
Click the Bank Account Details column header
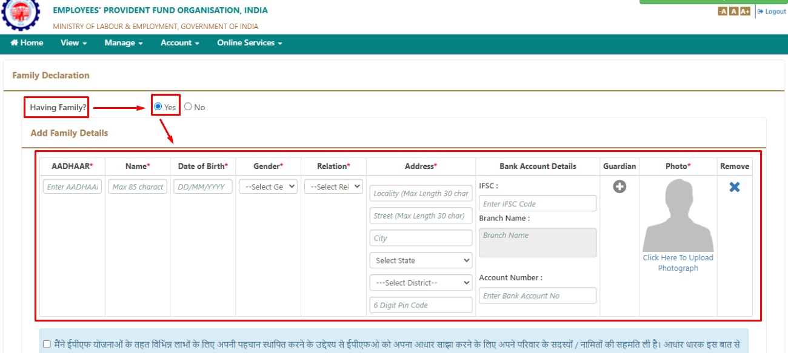[538, 166]
